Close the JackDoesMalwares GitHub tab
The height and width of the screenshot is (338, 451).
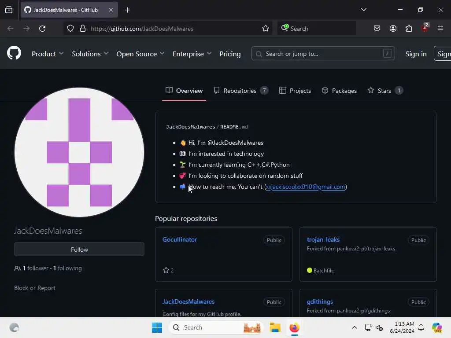pyautogui.click(x=111, y=10)
